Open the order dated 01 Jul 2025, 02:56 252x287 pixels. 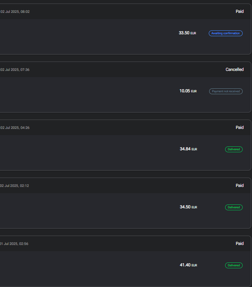coord(14,244)
